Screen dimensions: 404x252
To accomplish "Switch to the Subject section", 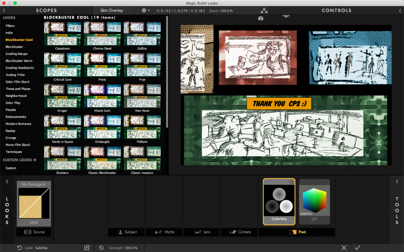I will (x=127, y=232).
